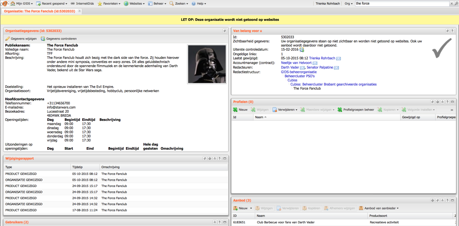Click Gegevens wijzigen button

pyautogui.click(x=21, y=39)
